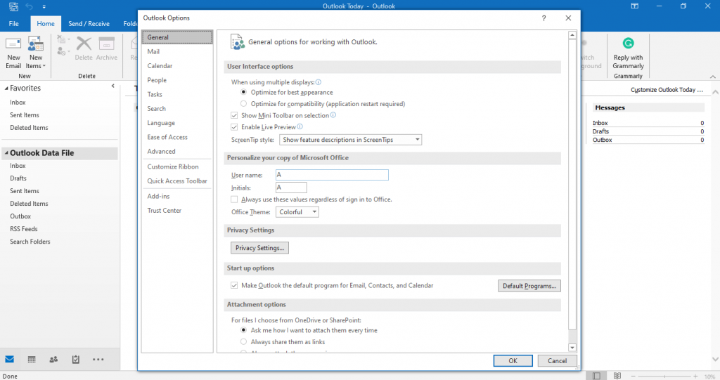This screenshot has width=720, height=380.
Task: Click the Default Programs button
Action: coord(529,285)
